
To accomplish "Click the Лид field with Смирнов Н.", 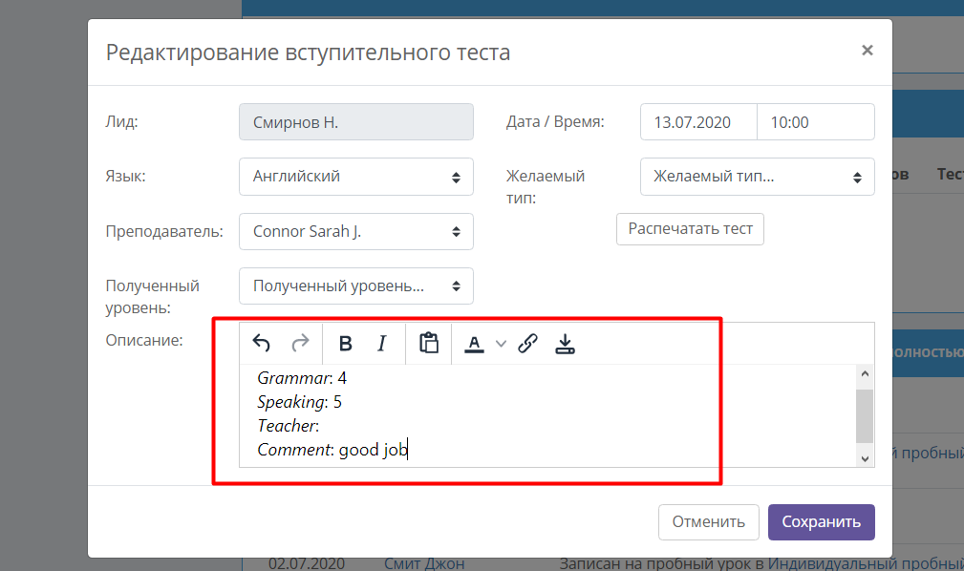I will click(x=356, y=121).
